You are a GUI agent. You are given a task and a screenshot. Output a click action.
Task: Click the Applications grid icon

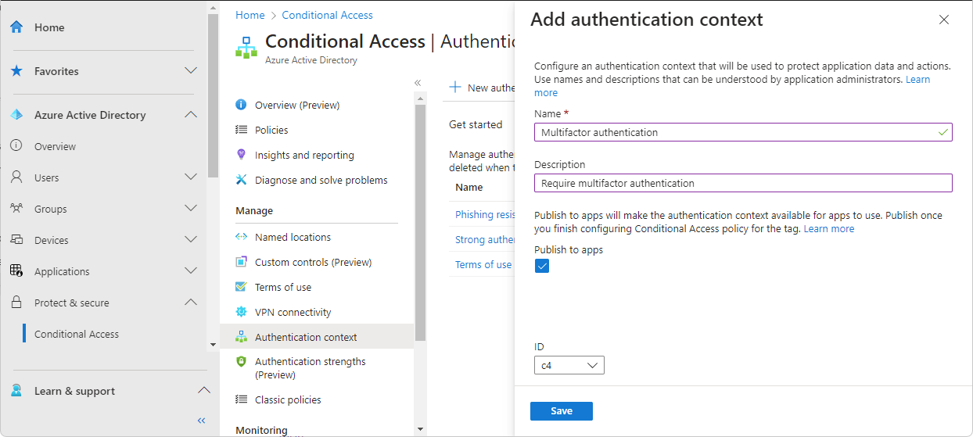(x=16, y=271)
